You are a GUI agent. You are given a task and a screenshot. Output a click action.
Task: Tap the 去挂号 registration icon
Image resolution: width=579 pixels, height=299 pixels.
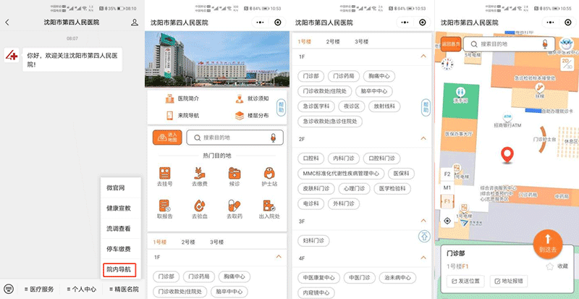(165, 173)
